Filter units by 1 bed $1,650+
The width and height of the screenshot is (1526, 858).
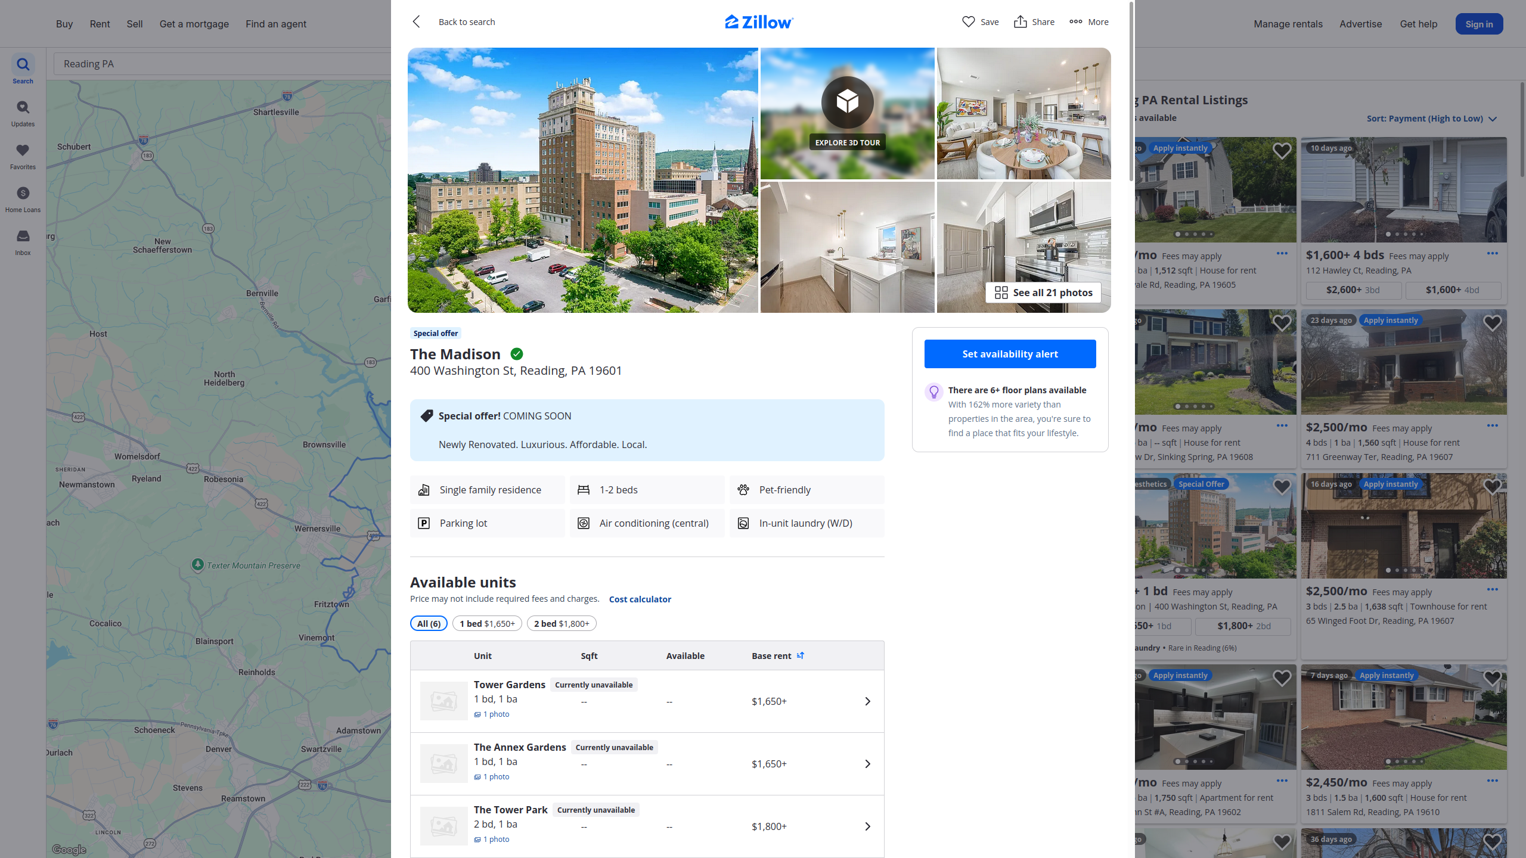(487, 623)
